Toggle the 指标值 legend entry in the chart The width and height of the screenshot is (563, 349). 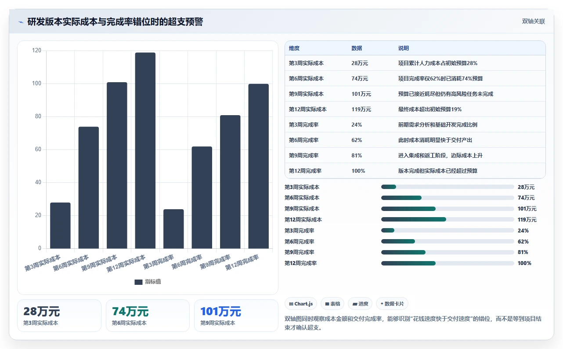point(148,282)
